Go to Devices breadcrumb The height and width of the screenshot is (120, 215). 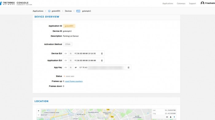68,11
